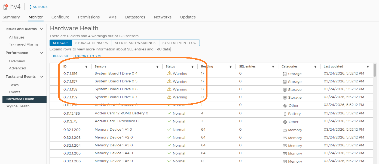Click the ROMB Battery category icon
Image resolution: width=379 pixels, height=164 pixels.
[285, 114]
